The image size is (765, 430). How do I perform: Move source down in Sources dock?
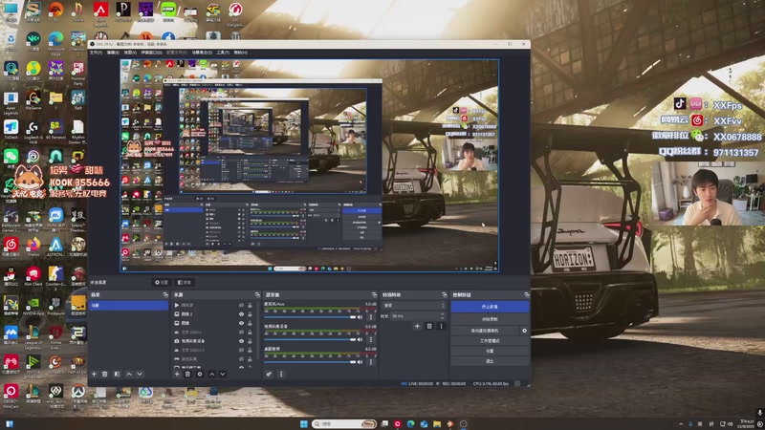tap(223, 374)
